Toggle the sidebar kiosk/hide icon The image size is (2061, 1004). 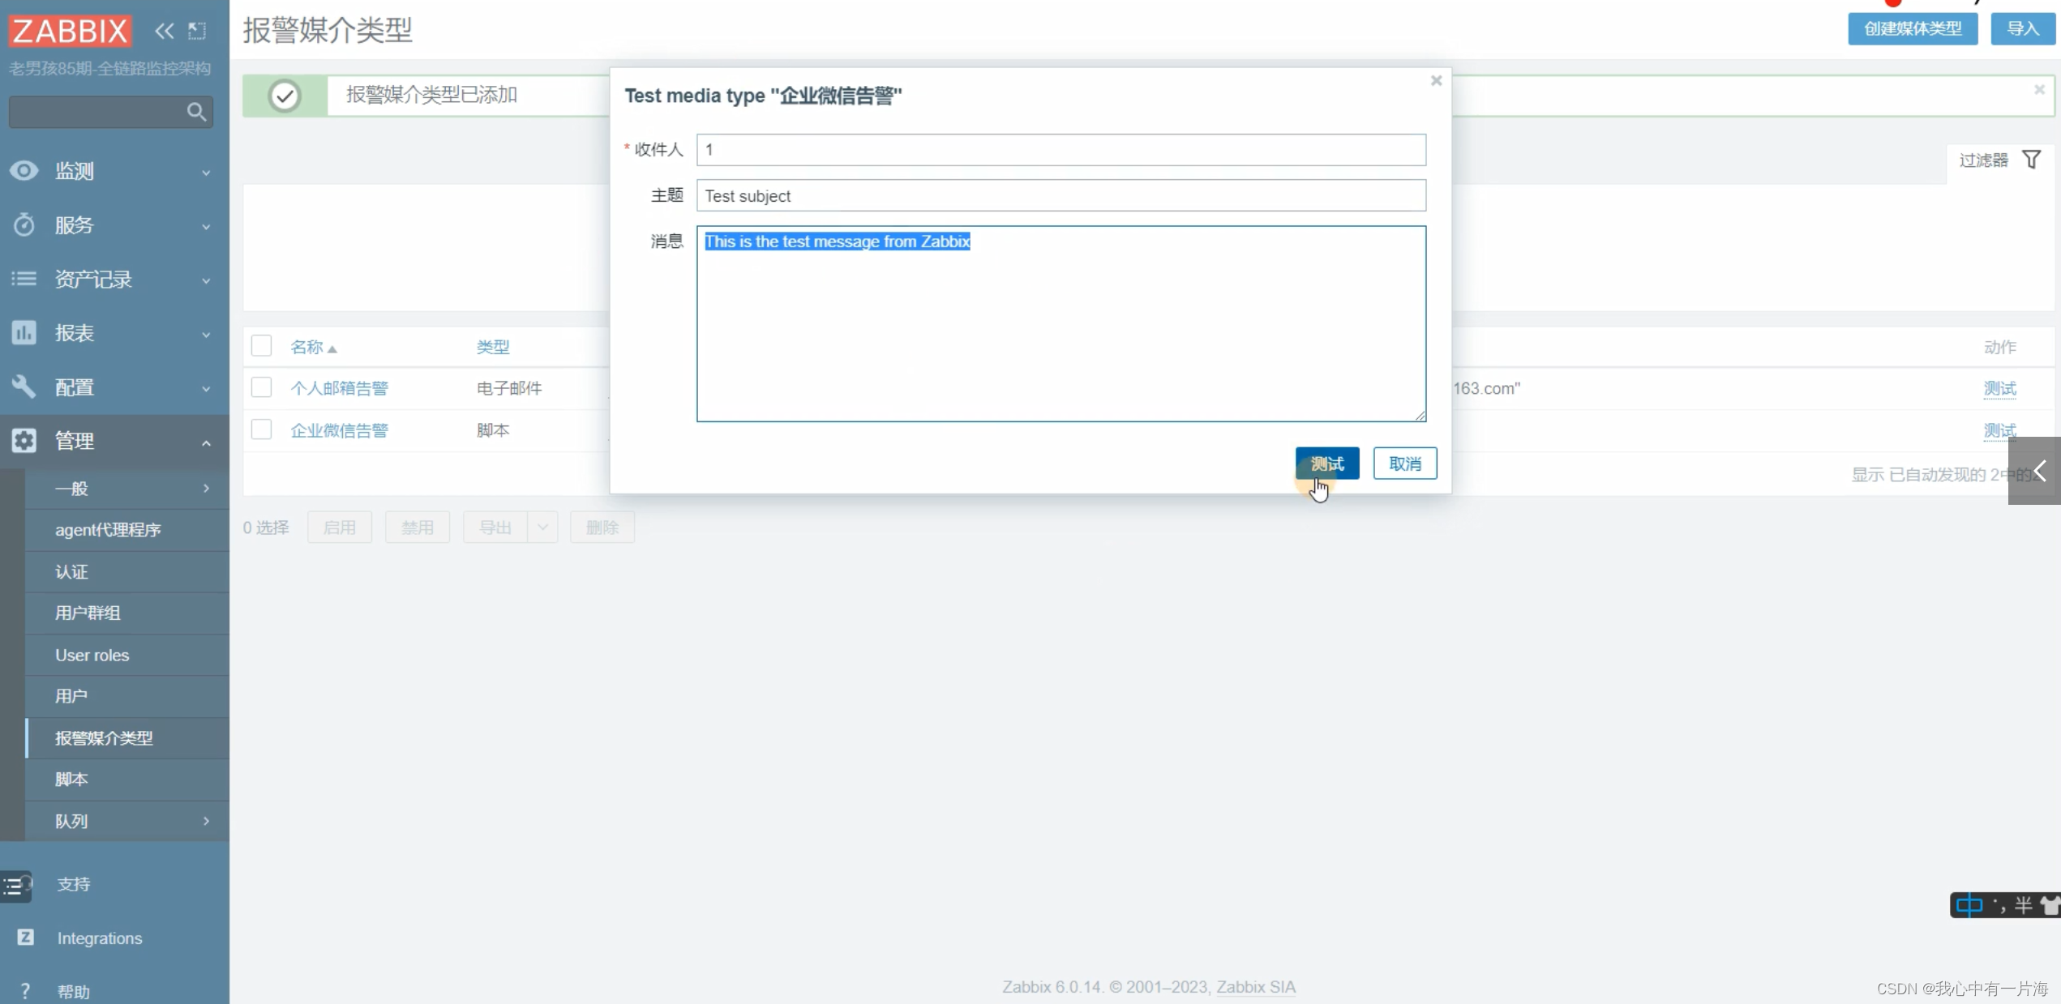tap(197, 31)
